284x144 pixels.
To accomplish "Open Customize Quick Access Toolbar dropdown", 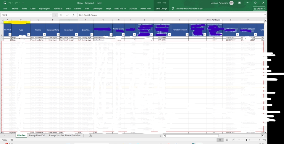I will coord(23,3).
